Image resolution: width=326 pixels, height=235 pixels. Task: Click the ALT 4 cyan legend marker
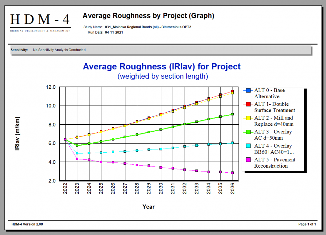[249, 146]
